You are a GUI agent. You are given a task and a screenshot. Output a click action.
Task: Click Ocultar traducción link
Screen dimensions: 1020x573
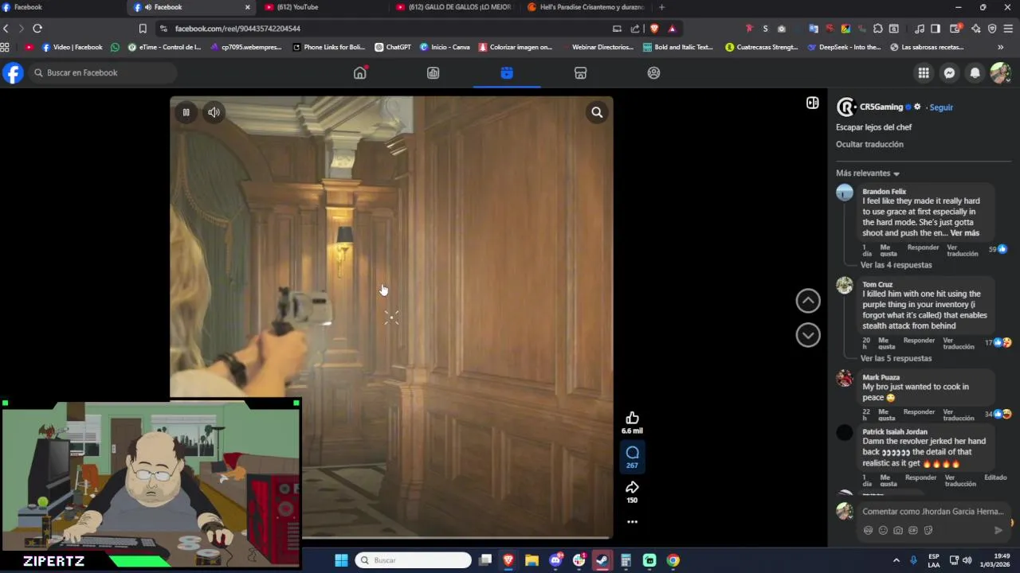tap(869, 144)
